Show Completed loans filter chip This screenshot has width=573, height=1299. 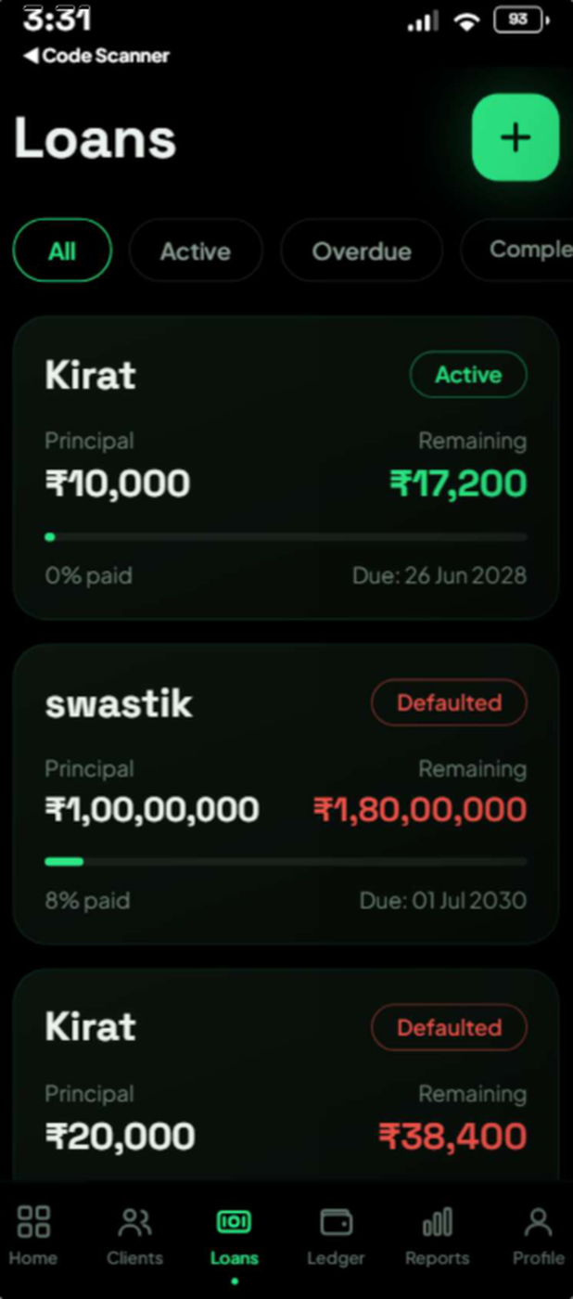click(516, 251)
